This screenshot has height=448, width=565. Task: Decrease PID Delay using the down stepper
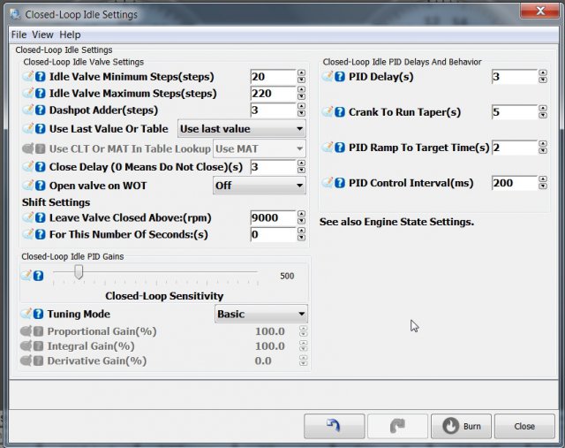click(x=543, y=81)
